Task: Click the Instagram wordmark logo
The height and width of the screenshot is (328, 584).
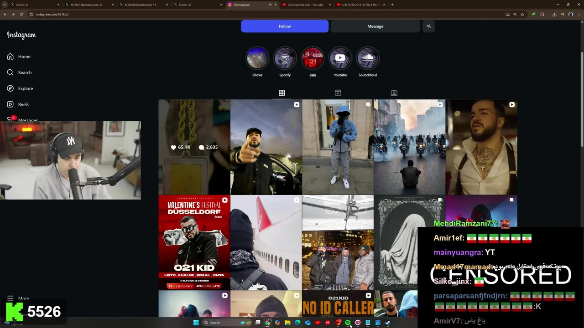Action: pyautogui.click(x=21, y=35)
